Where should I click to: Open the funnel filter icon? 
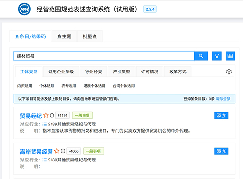pos(217,56)
